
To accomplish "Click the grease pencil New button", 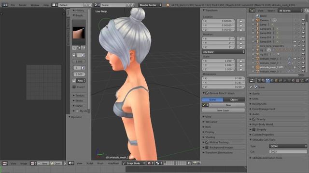I will (227, 105).
